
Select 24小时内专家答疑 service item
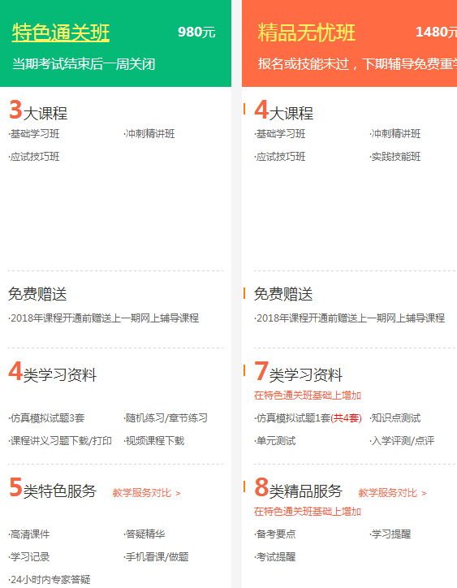coord(50,579)
